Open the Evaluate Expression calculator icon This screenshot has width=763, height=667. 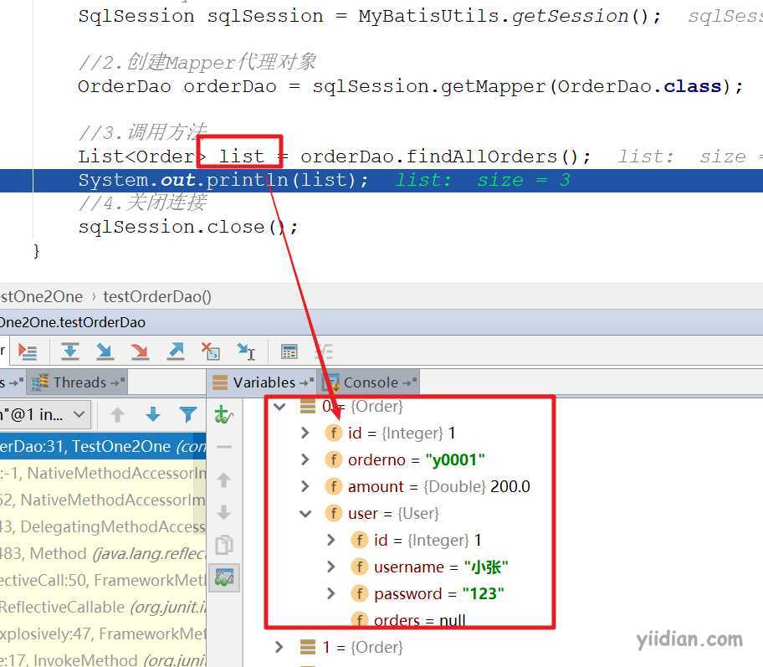(289, 351)
